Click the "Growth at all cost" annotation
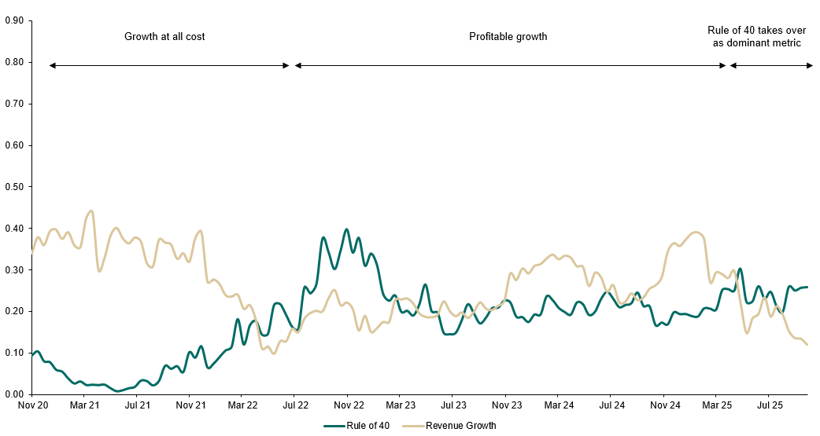820x436 pixels. pyautogui.click(x=164, y=36)
